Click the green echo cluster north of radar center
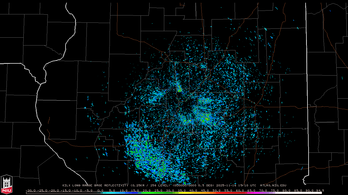348x195 pixels. (x=179, y=88)
